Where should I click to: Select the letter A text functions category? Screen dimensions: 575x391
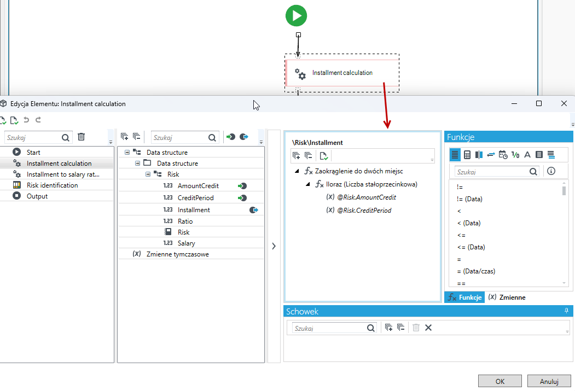pos(527,155)
